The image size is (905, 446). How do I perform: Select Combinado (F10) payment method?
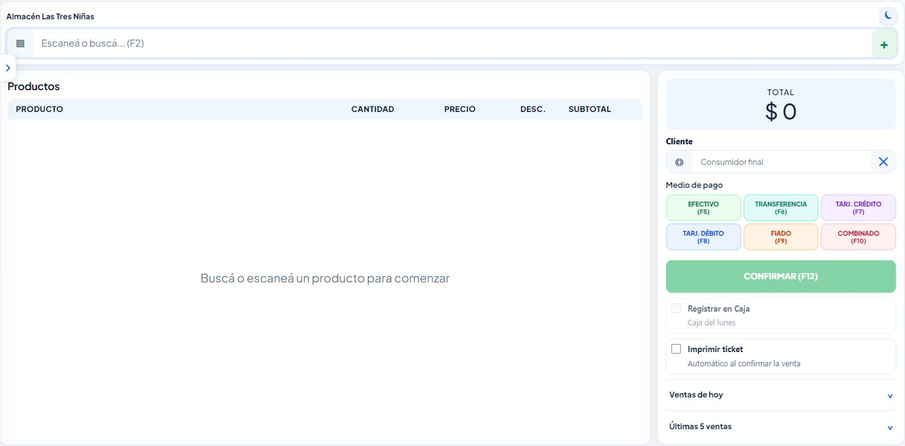pos(858,237)
